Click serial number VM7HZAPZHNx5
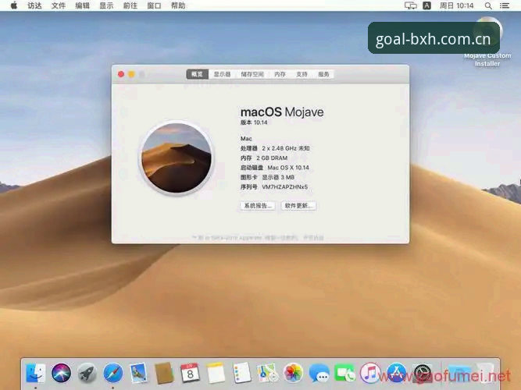Viewport: 521px width, 390px height. point(285,187)
